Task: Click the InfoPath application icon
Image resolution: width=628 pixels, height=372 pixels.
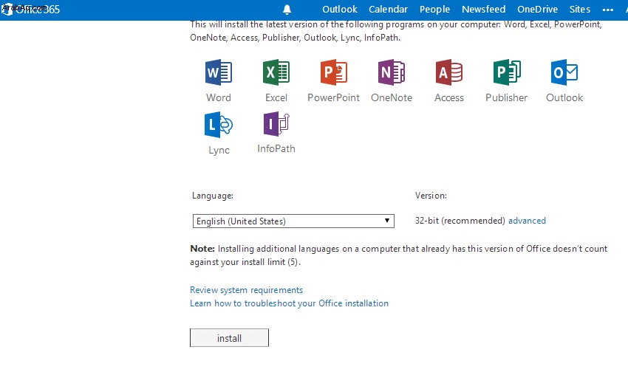Action: [x=276, y=125]
